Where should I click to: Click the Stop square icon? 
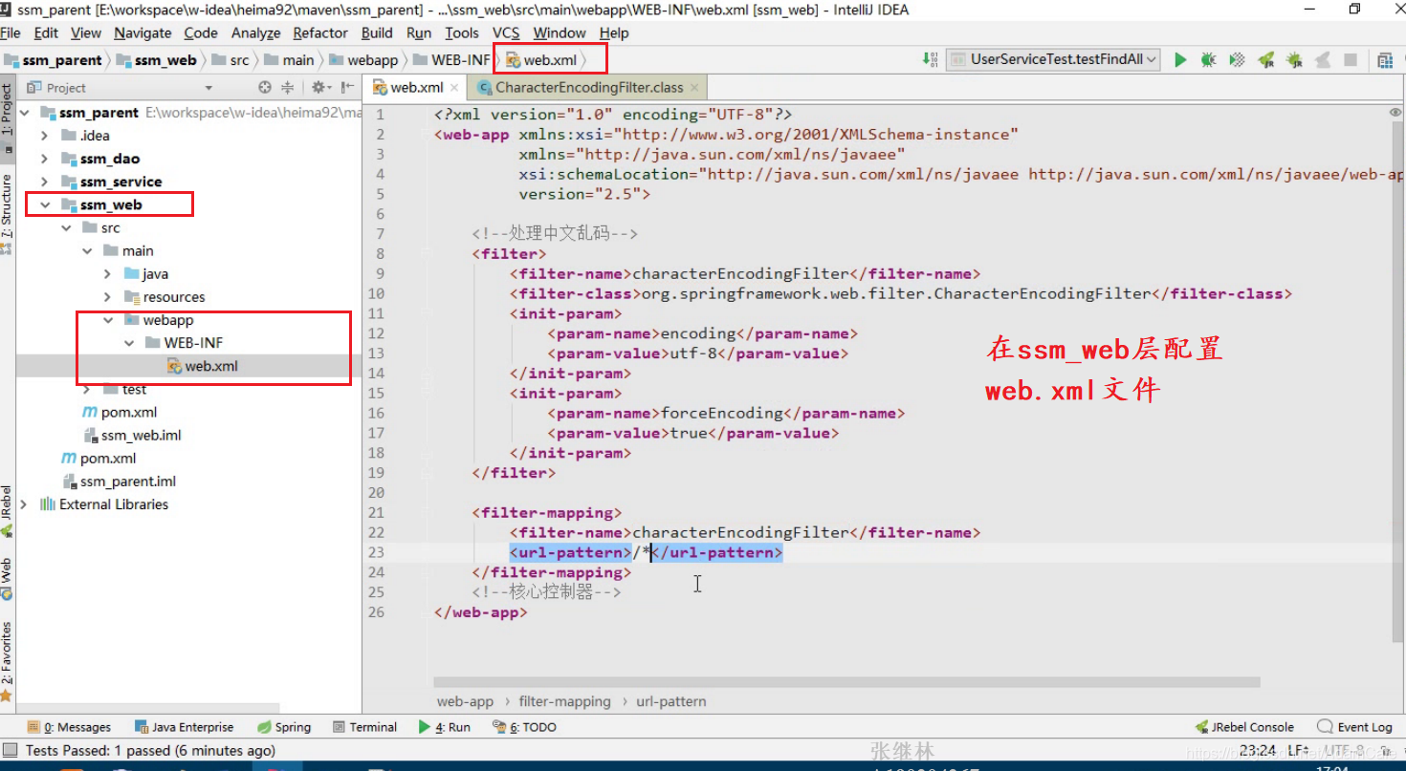[x=1351, y=59]
